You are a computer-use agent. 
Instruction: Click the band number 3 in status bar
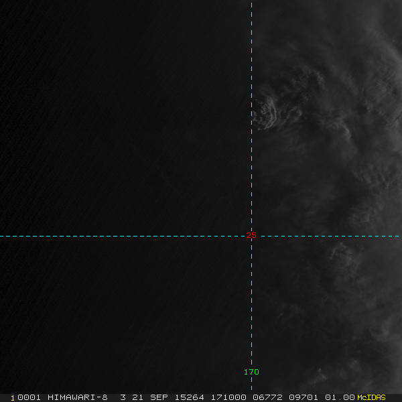(x=123, y=397)
